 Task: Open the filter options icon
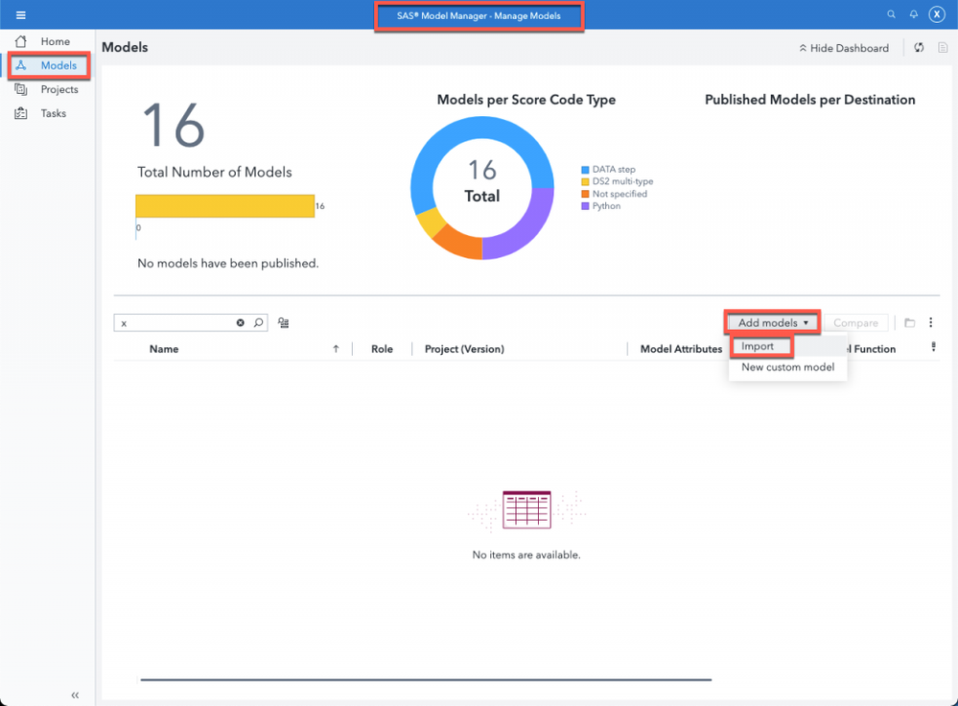[x=284, y=322]
